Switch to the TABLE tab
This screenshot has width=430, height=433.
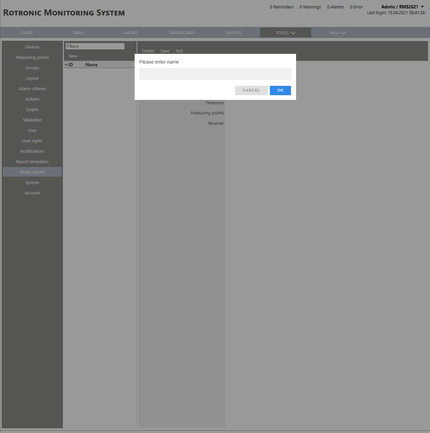(x=78, y=33)
